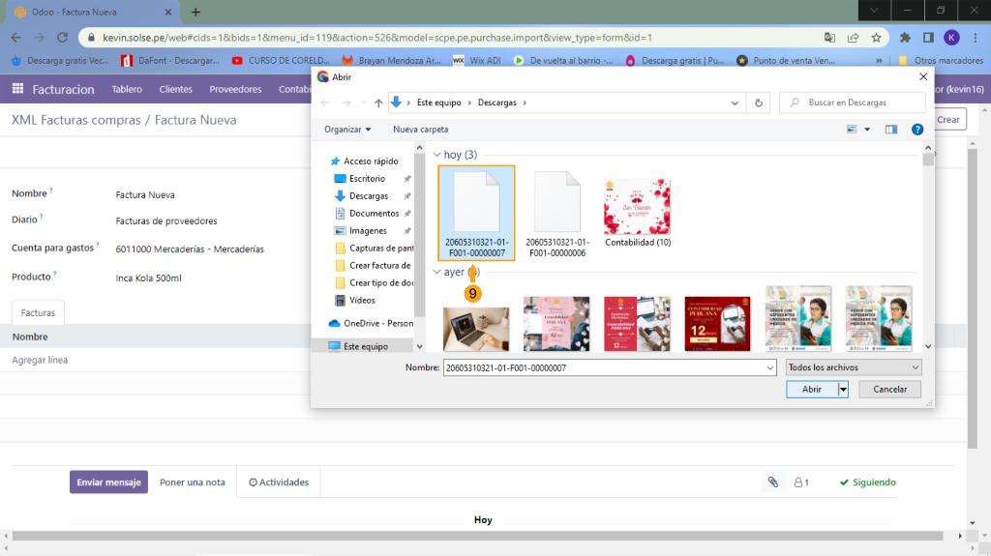Open the Odoo apps grid icon
The height and width of the screenshot is (556, 991).
click(x=17, y=89)
